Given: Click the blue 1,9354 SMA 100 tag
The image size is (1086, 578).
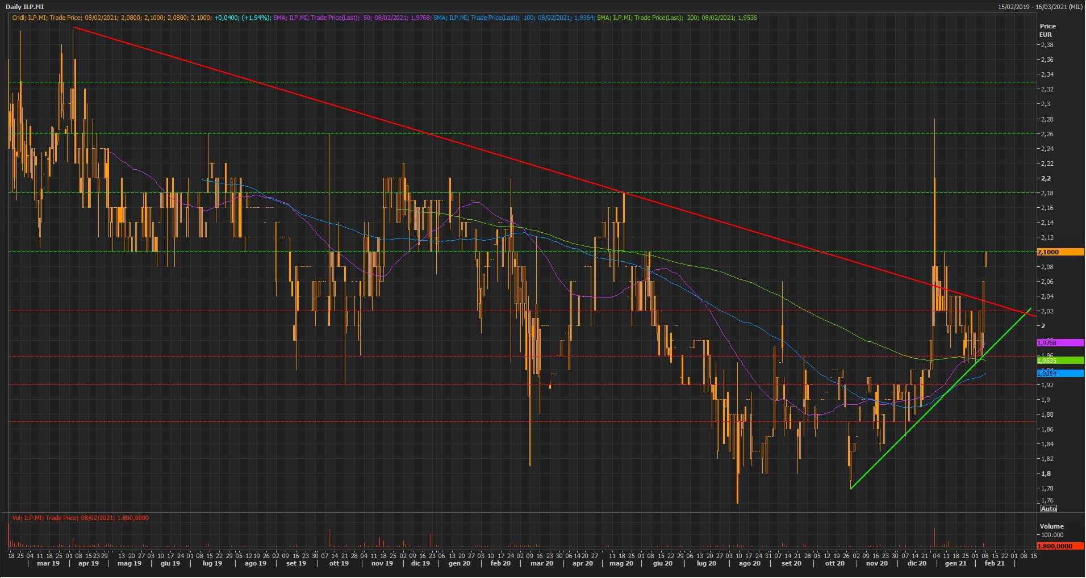Looking at the screenshot, I should [1060, 374].
